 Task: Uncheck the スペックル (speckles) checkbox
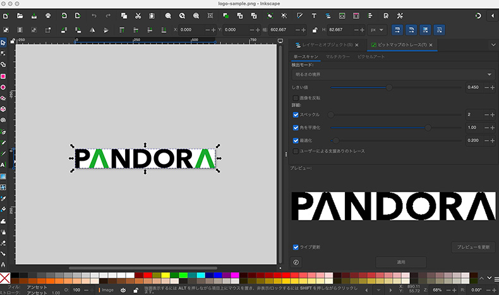click(296, 115)
